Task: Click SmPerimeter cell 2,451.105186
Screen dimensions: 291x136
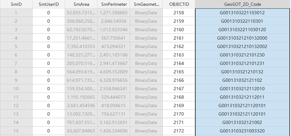Action: (114, 55)
